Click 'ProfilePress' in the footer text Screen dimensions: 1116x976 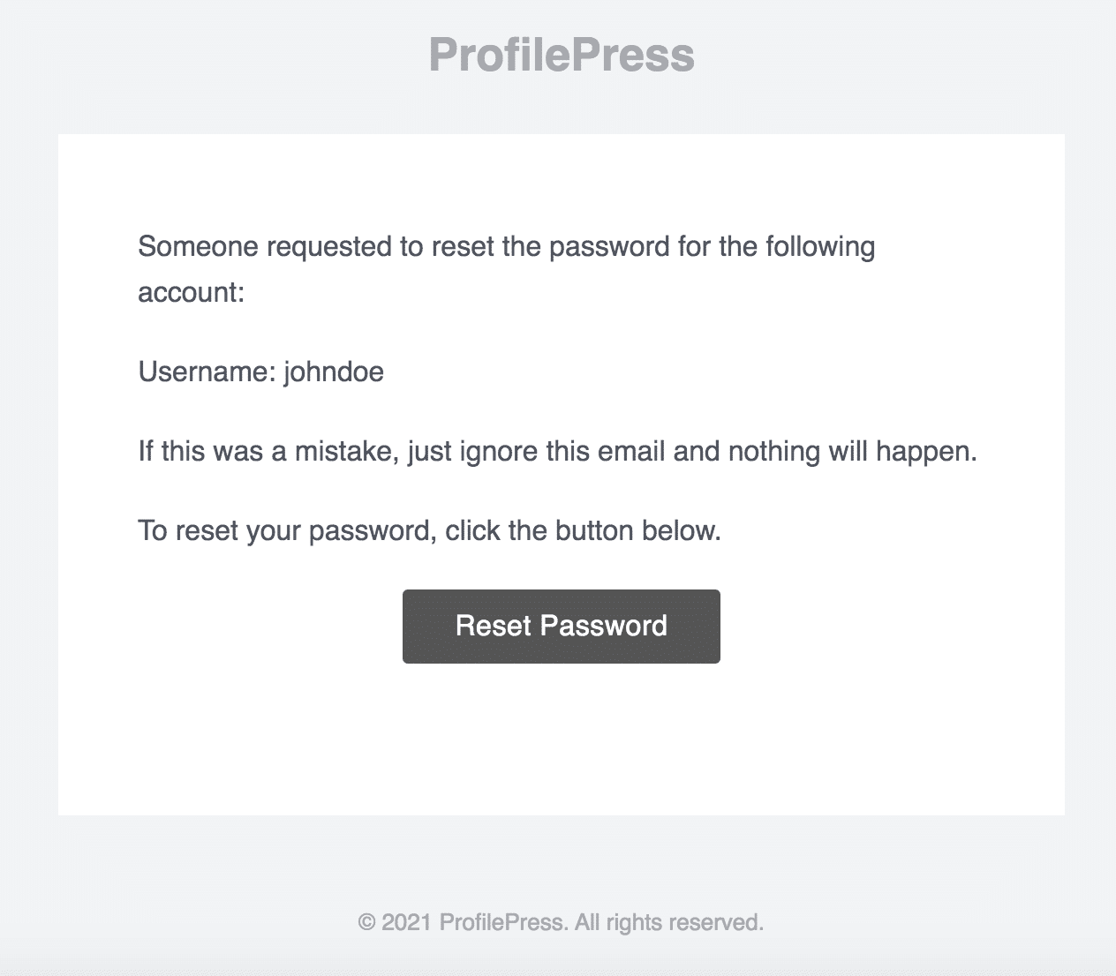503,922
